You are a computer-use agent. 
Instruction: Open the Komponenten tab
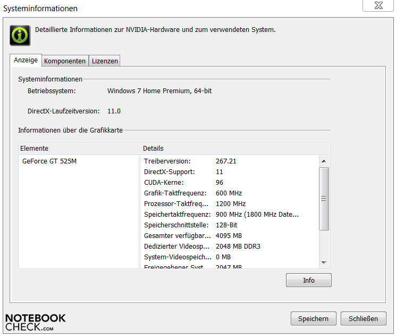[x=65, y=61]
